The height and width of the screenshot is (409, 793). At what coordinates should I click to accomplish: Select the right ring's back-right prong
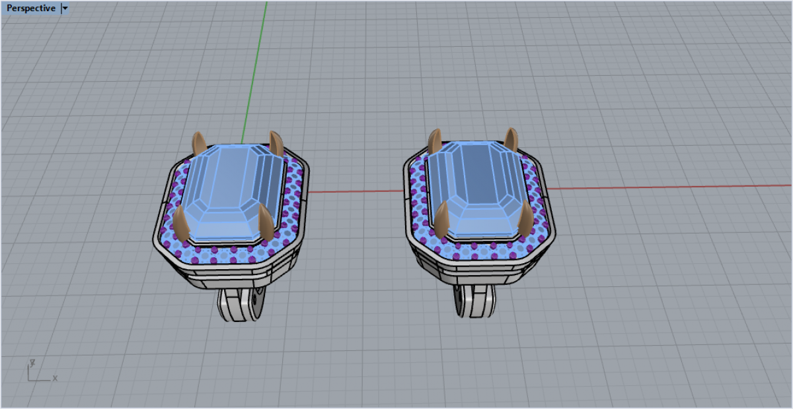[x=511, y=139]
